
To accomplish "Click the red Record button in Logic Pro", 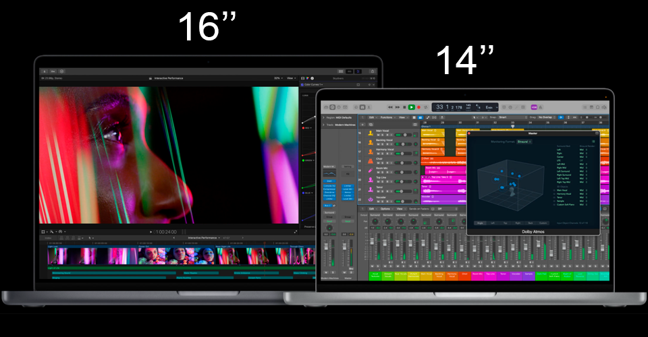I will (418, 107).
